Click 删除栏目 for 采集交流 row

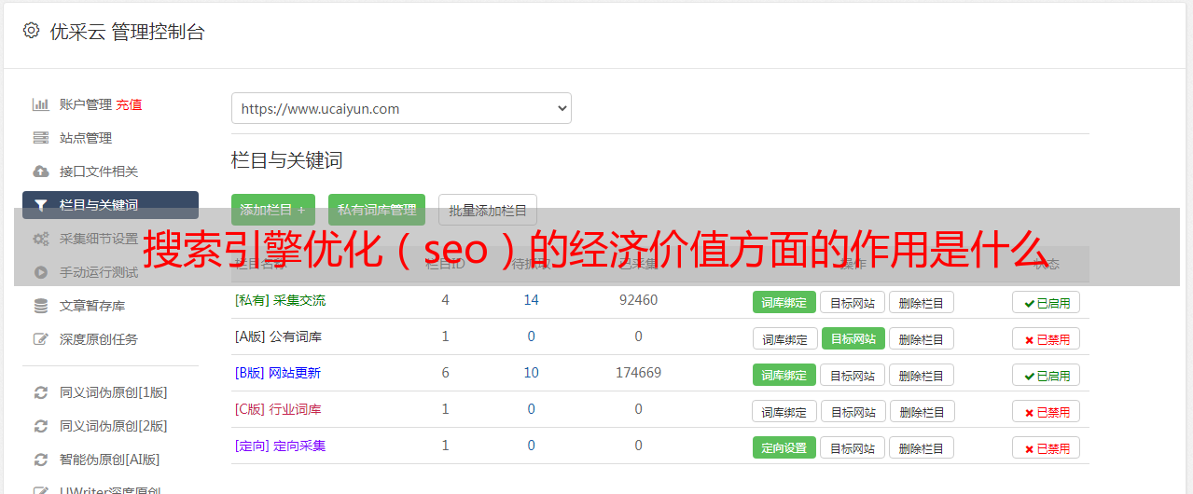[922, 302]
